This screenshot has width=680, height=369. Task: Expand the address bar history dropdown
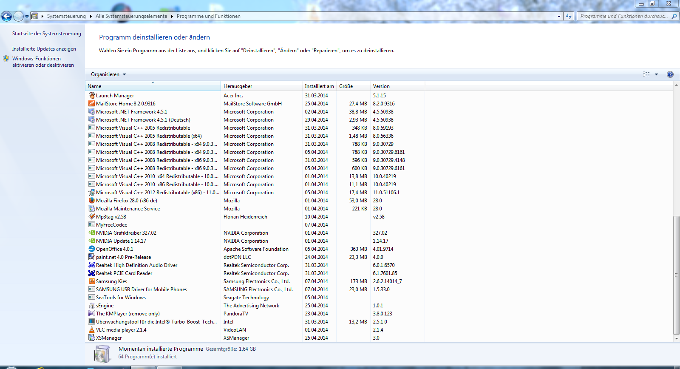(559, 16)
